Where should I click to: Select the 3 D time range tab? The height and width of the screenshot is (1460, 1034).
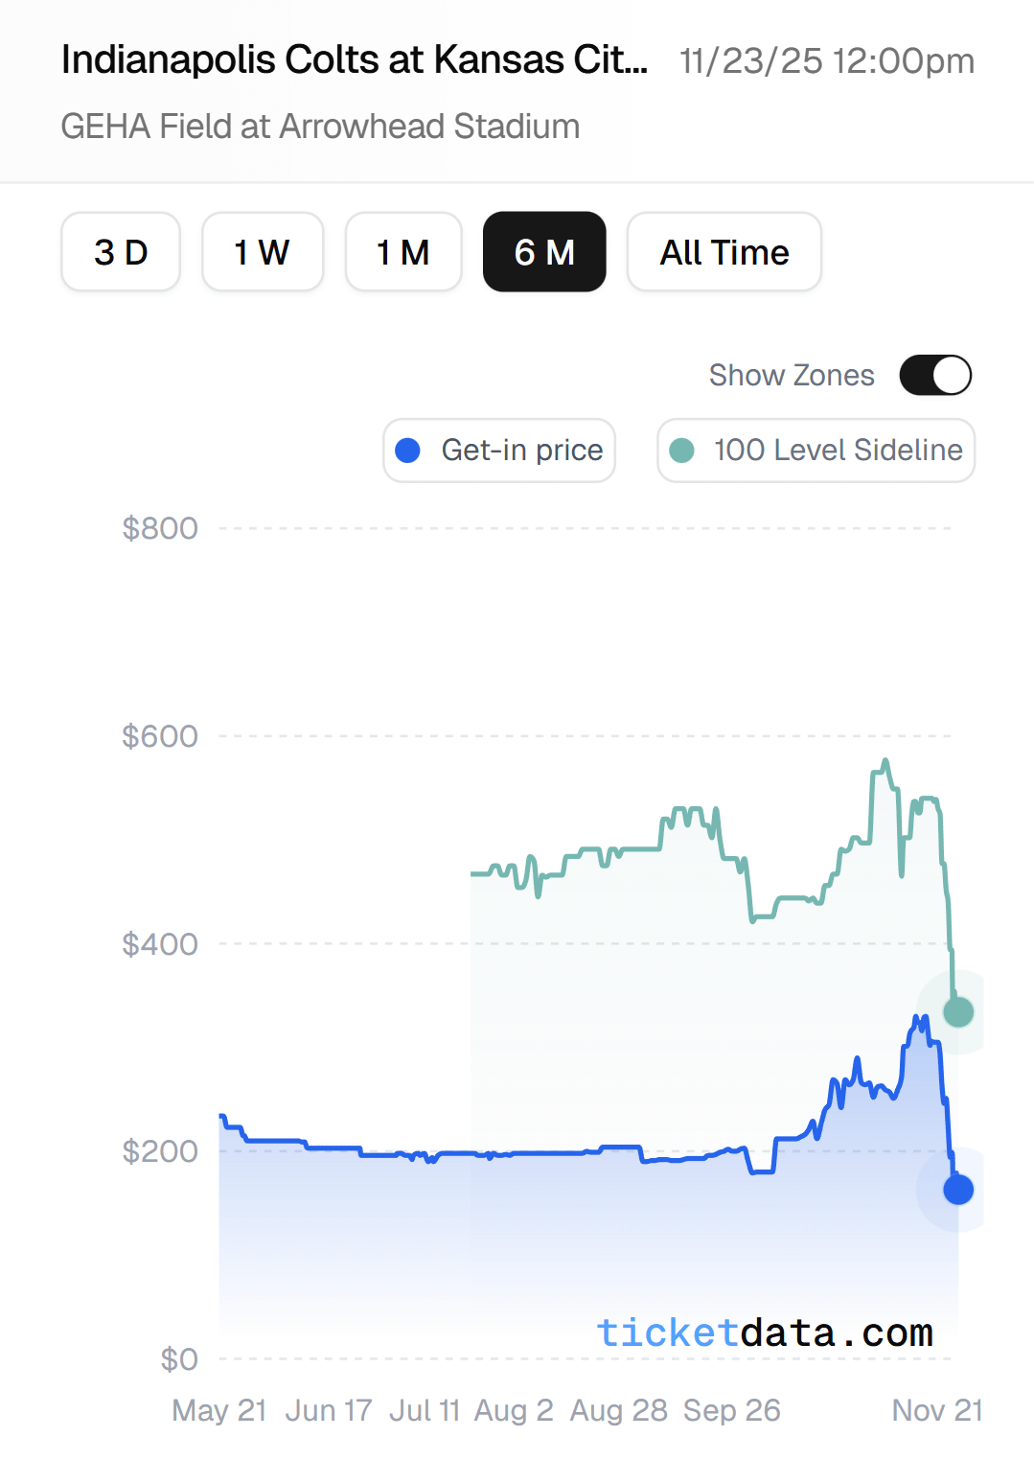tap(121, 252)
